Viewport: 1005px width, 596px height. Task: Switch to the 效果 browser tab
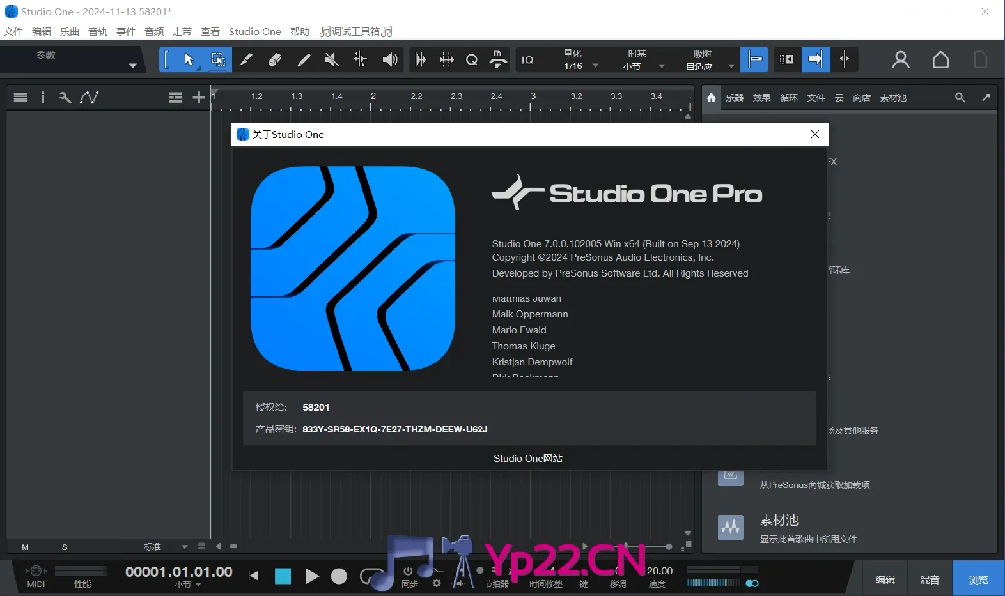[x=761, y=98]
